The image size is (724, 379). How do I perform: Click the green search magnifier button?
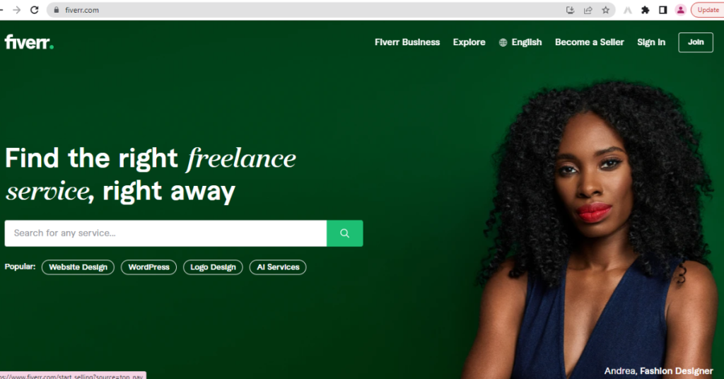pos(344,233)
